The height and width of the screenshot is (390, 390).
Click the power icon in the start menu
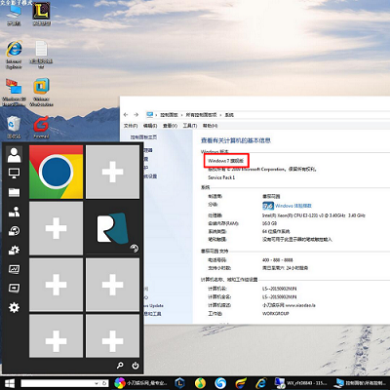136,366
